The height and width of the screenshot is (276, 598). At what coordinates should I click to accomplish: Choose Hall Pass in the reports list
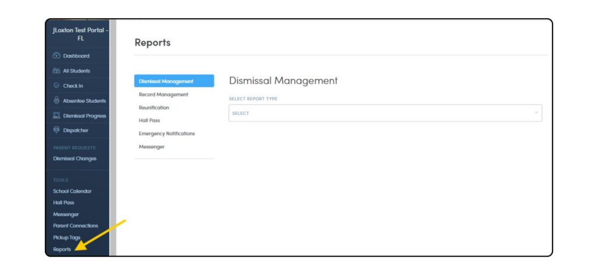[x=149, y=121]
